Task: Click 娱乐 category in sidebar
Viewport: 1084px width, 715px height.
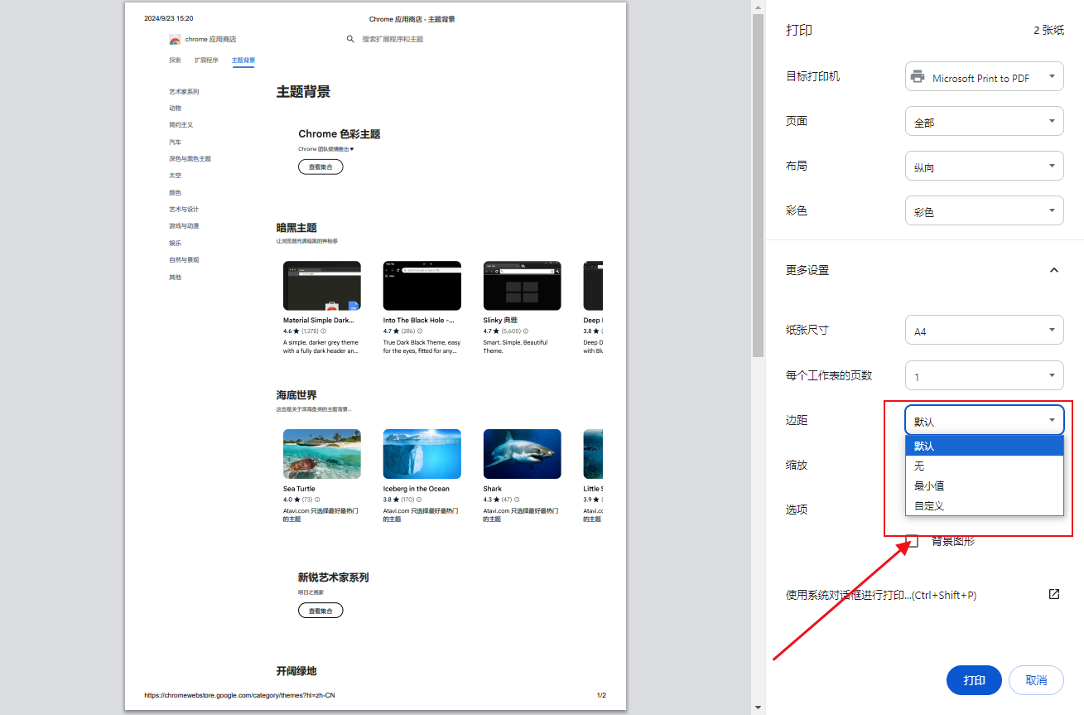Action: 175,244
